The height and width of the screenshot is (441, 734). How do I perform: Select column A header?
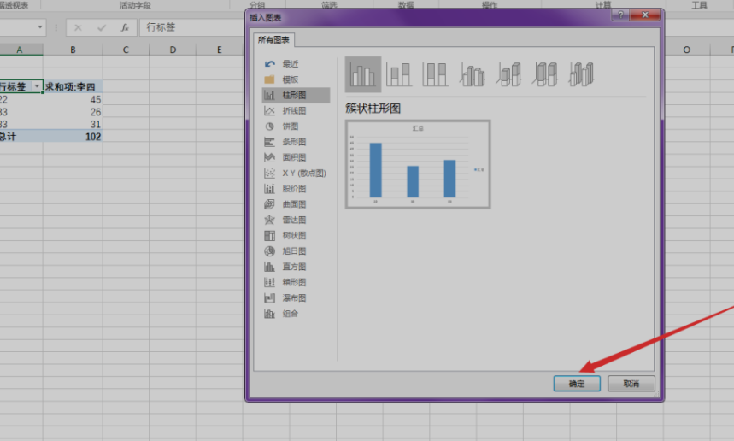click(20, 50)
